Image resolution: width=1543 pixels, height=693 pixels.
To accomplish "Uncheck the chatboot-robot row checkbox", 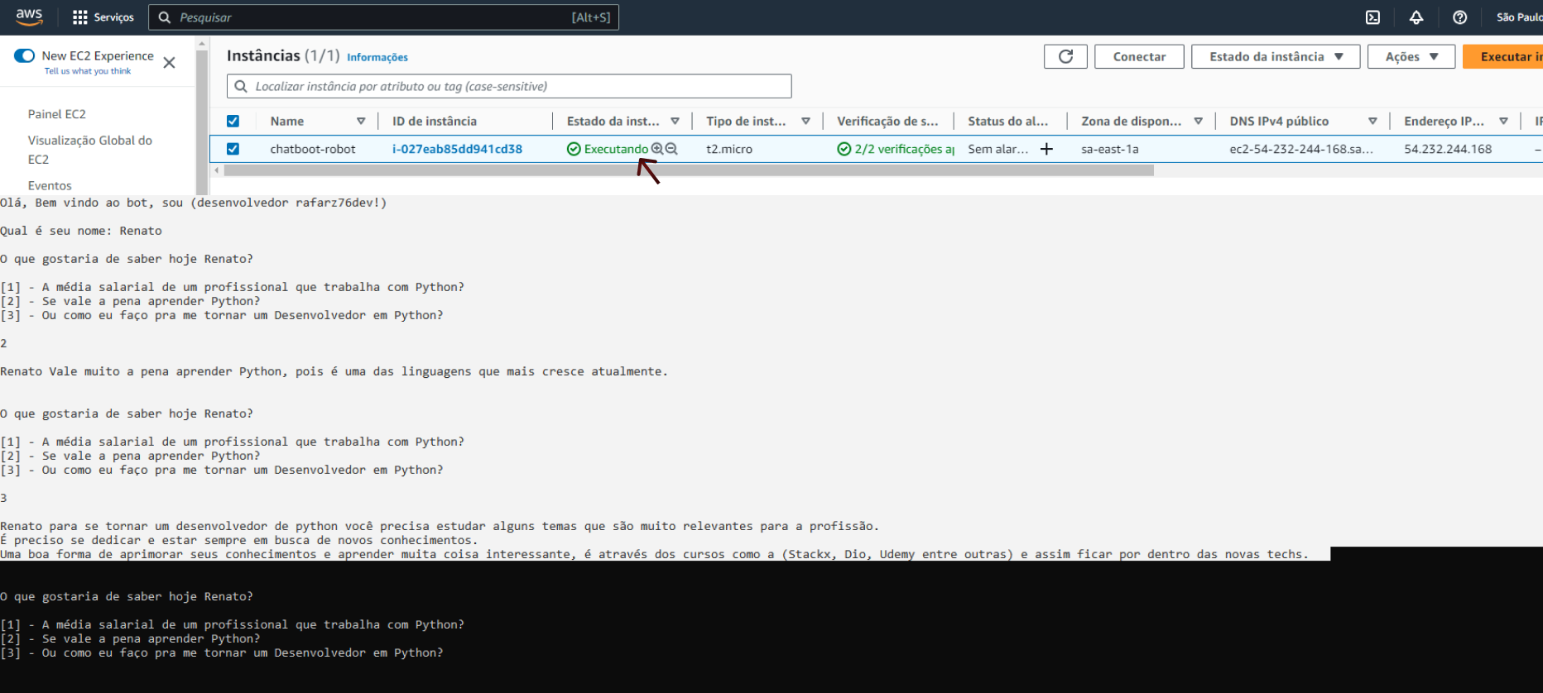I will tap(233, 149).
